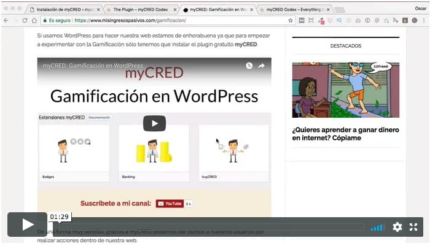The width and height of the screenshot is (430, 246).
Task: Click the info circle extension icon
Action: pyautogui.click(x=367, y=20)
